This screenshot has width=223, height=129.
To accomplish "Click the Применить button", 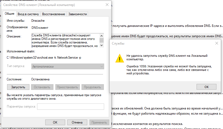I will tap(99, 122).
